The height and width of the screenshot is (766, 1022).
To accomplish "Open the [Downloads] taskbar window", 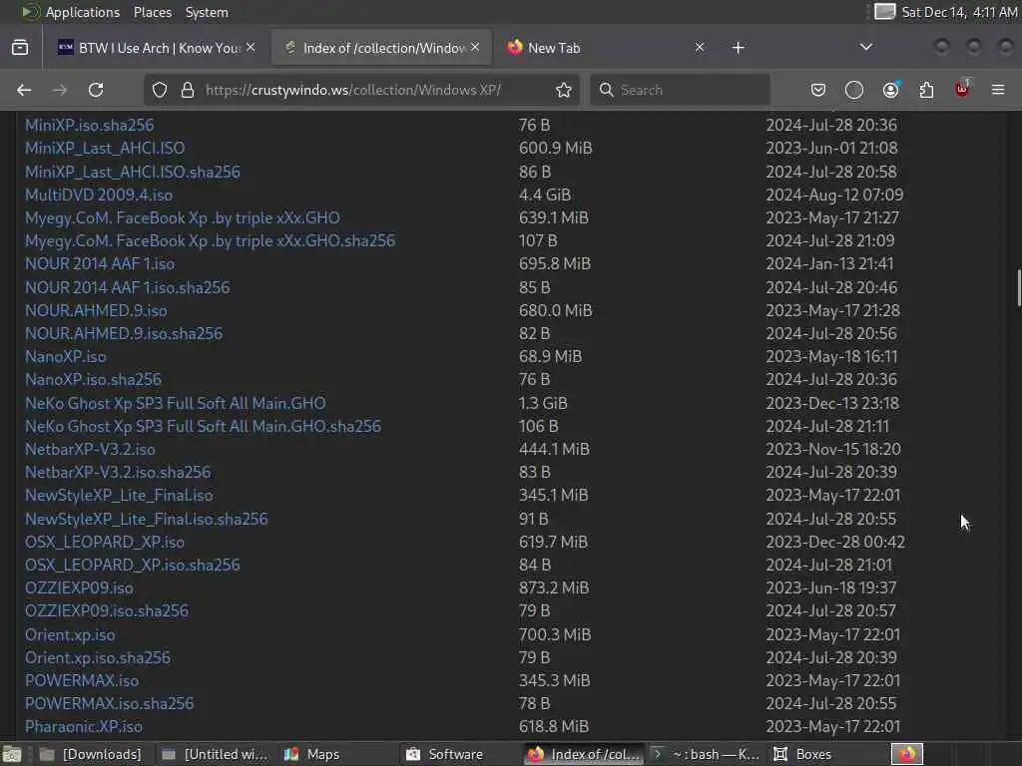I will coord(91,754).
